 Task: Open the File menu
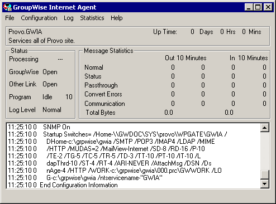coord(9,18)
